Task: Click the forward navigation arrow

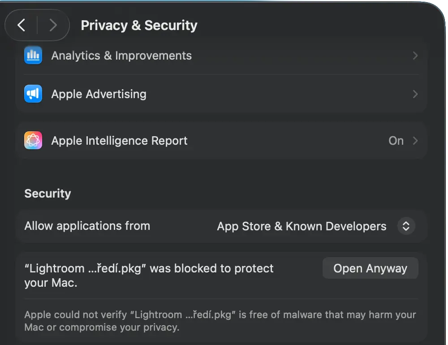Action: click(x=53, y=25)
